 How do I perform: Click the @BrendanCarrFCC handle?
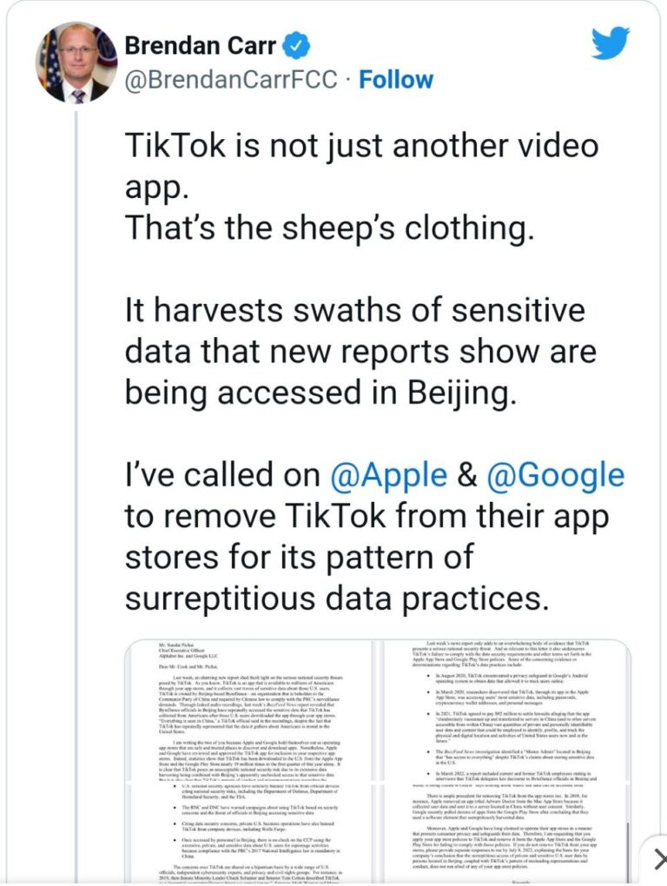coord(231,79)
